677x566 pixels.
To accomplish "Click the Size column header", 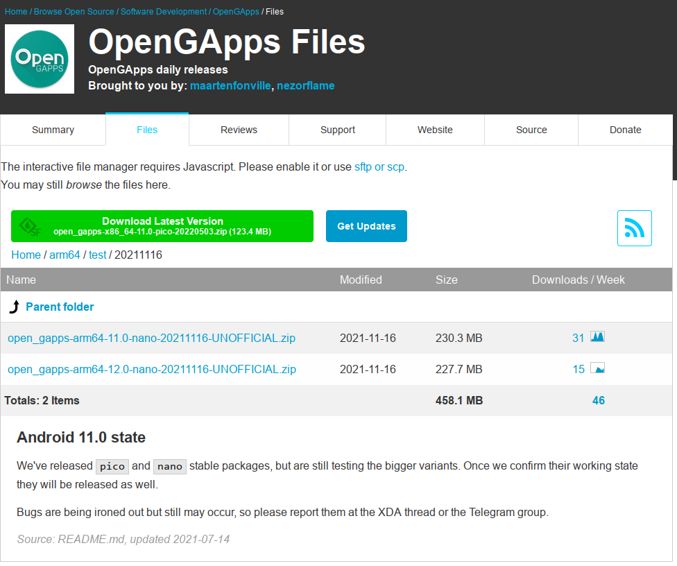I will tap(447, 280).
